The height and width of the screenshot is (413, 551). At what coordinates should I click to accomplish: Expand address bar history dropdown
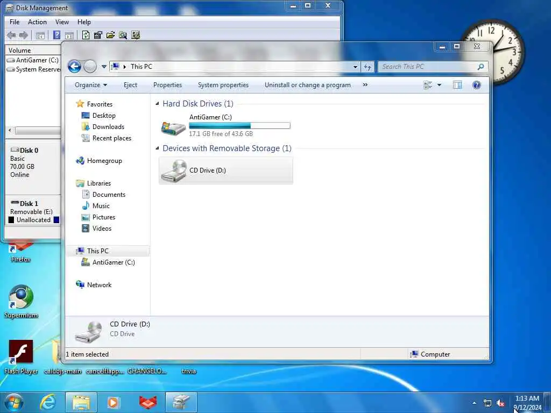(355, 67)
